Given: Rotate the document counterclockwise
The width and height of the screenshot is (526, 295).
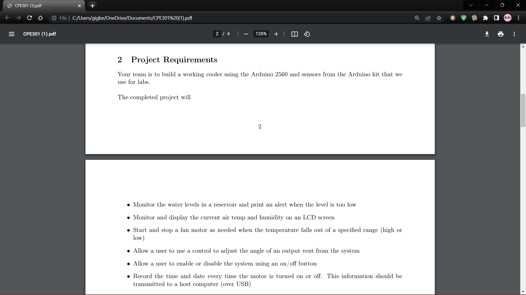Looking at the screenshot, I should 307,34.
